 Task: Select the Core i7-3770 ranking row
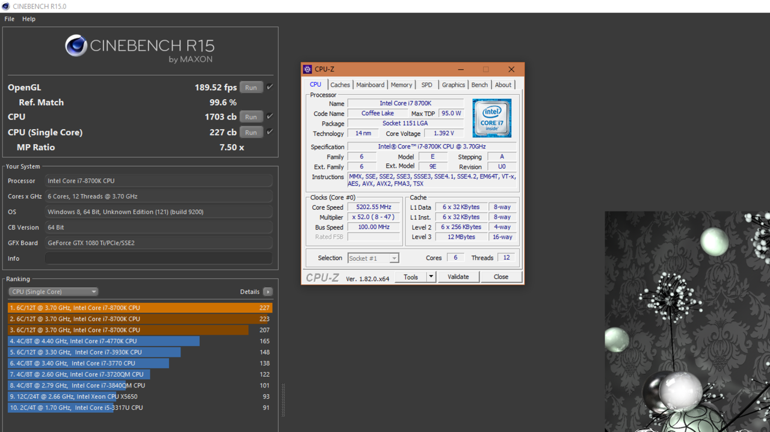click(140, 364)
